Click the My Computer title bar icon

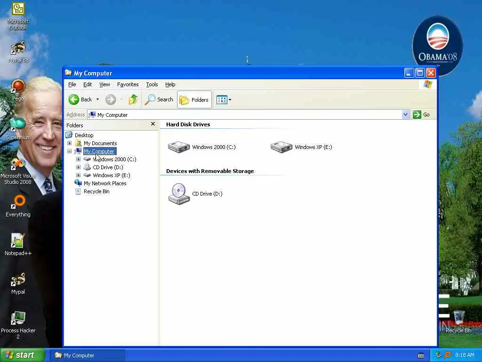tap(68, 73)
